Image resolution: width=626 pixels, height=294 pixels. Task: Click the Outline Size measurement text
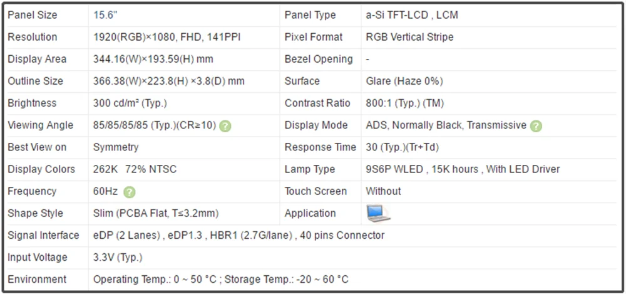(x=168, y=81)
